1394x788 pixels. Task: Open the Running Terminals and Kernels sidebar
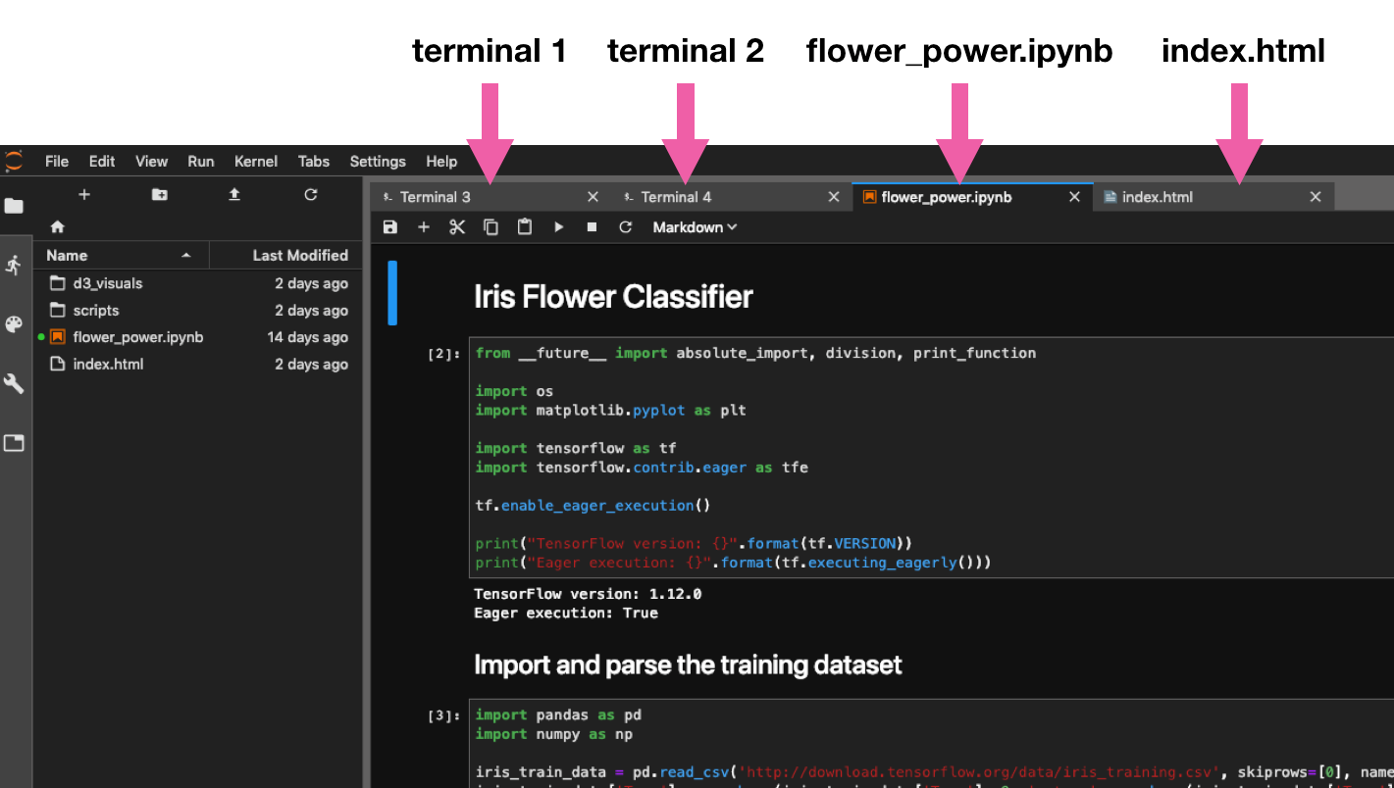click(14, 265)
